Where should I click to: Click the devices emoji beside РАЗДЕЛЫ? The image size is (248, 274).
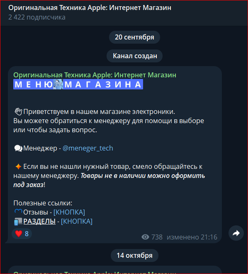18,221
